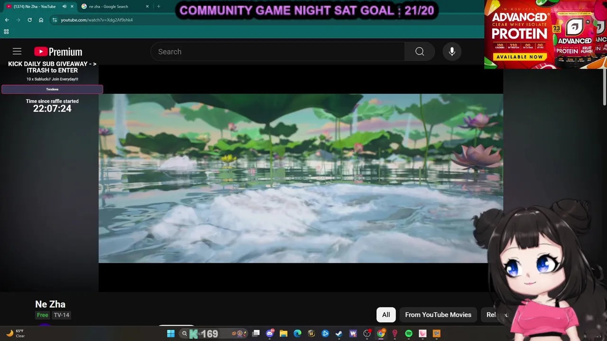
Task: Click the TV-14 rating badge
Action: [62, 315]
